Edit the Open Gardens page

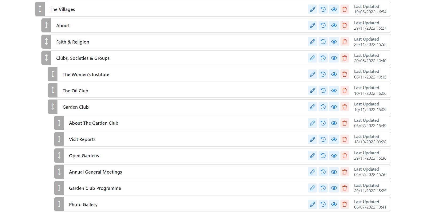coord(312,156)
